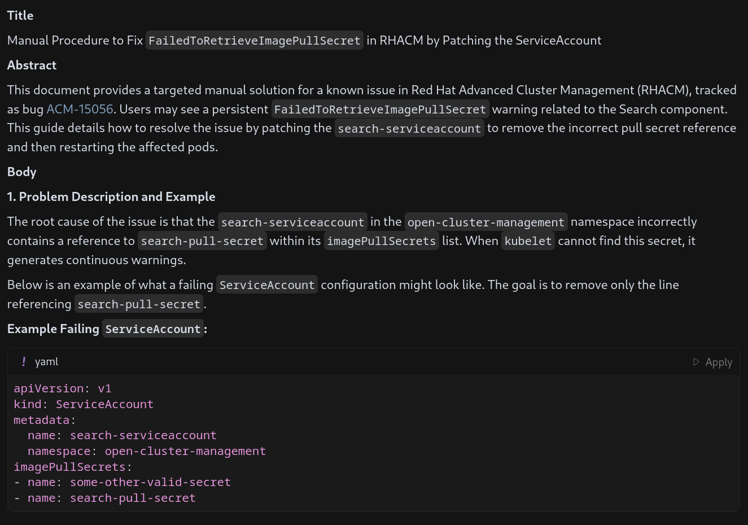
Task: Open the ACM-15056 bug link
Action: 80,109
